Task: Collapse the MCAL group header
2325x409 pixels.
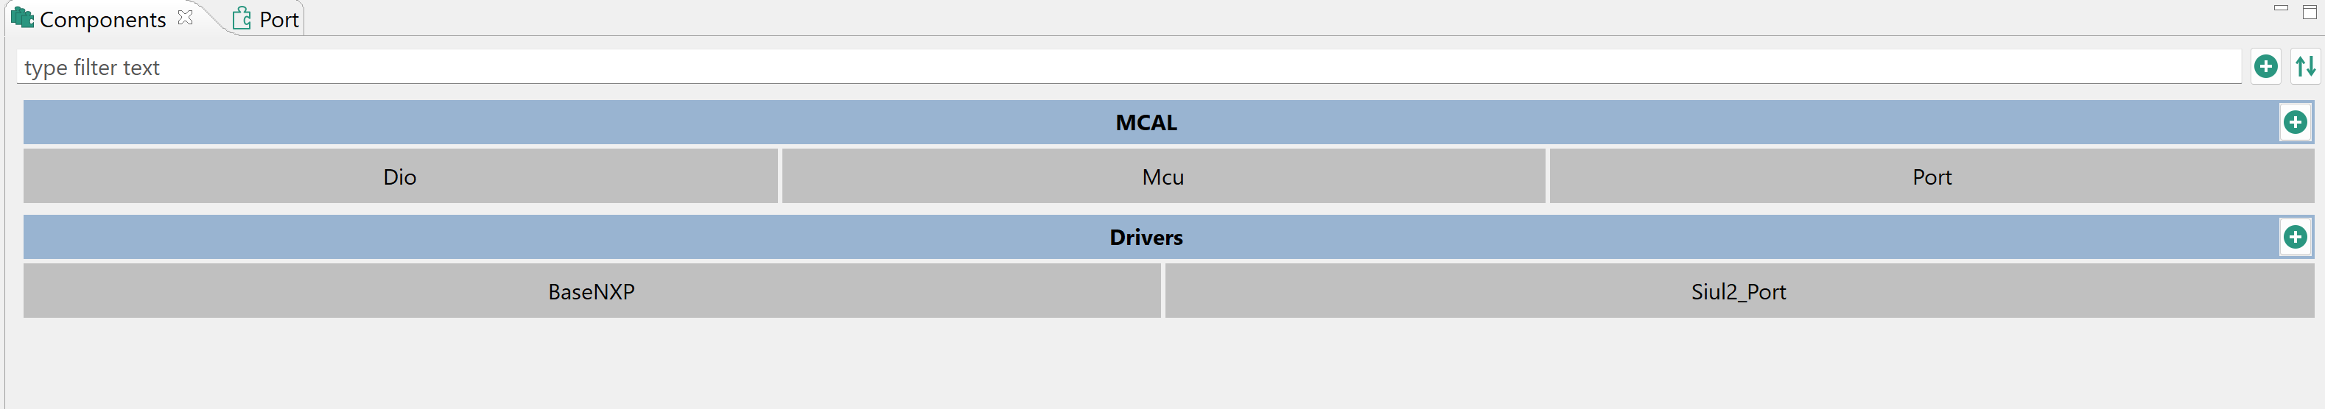Action: pos(1146,123)
